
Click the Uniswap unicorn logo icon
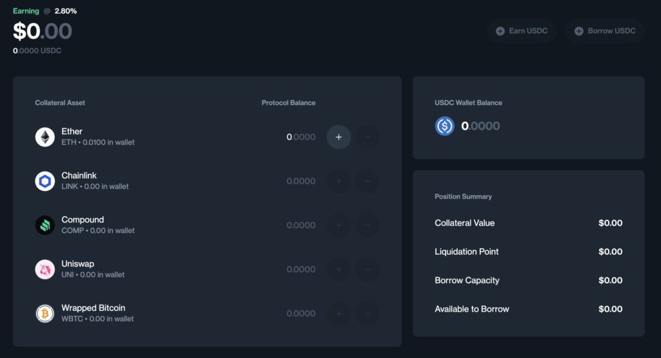pyautogui.click(x=45, y=269)
